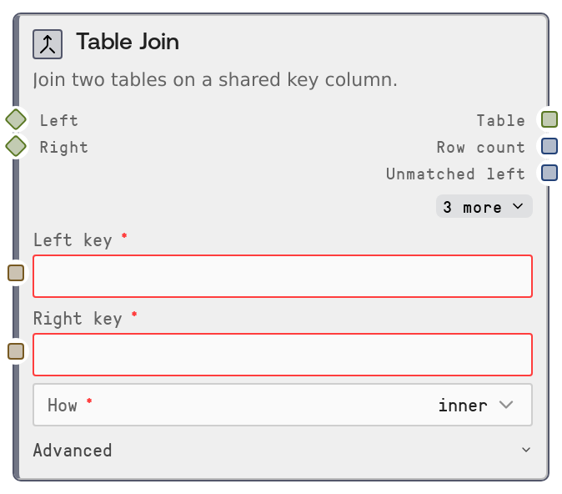
Task: Click the Unmatched left output label
Action: point(455,174)
